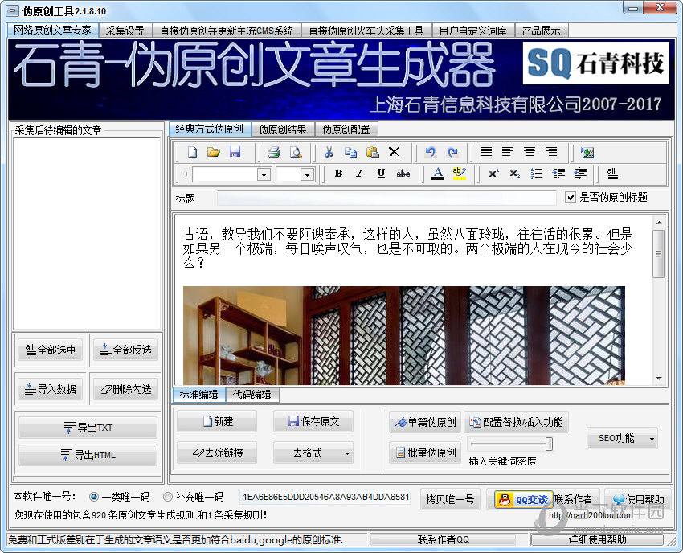Click the black X delete icon
Image resolution: width=683 pixels, height=553 pixels.
[395, 152]
